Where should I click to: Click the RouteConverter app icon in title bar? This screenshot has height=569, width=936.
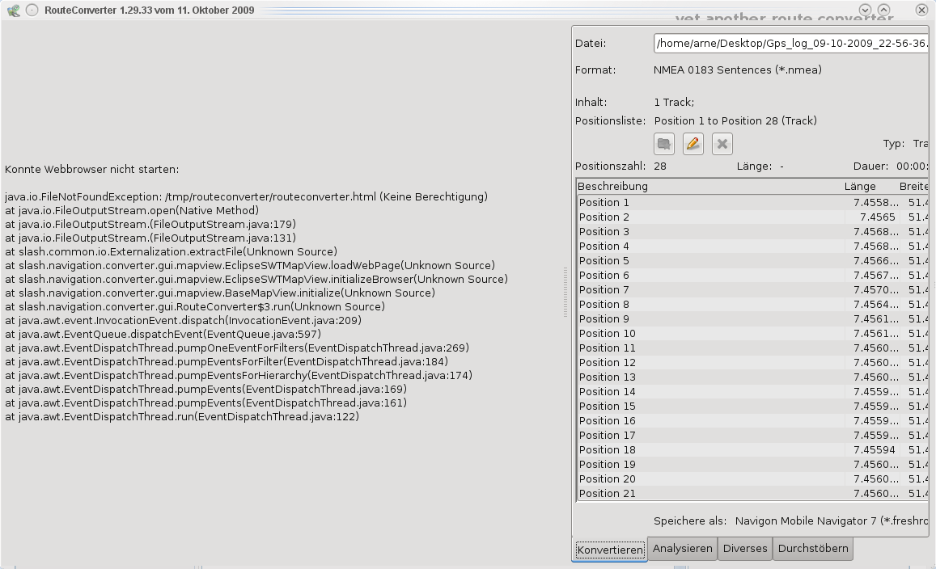click(x=13, y=10)
